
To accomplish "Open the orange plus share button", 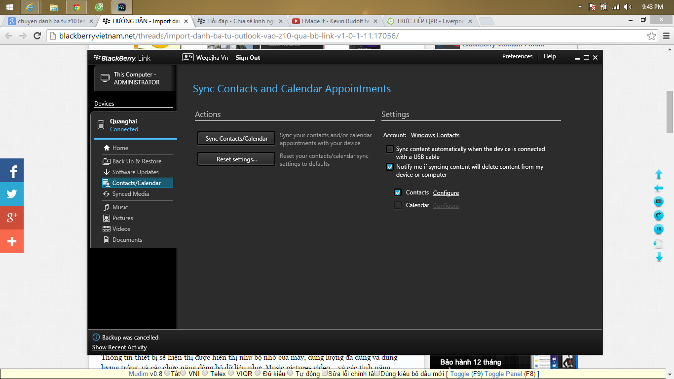I will (x=12, y=241).
